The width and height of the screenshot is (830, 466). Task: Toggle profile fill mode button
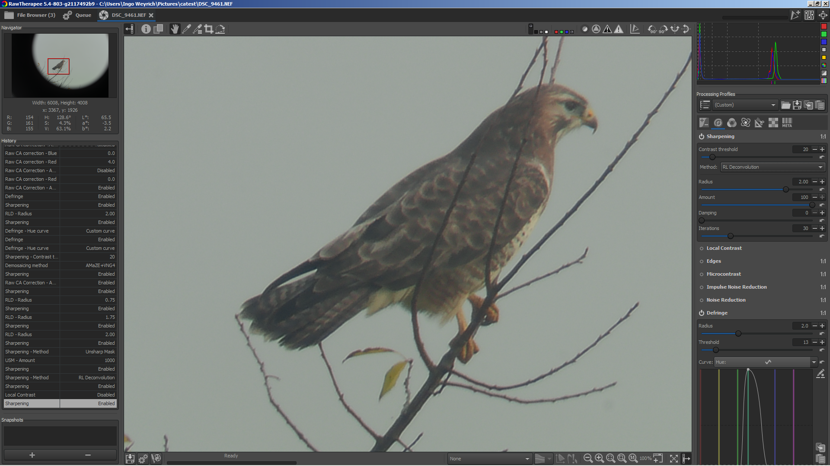[705, 105]
